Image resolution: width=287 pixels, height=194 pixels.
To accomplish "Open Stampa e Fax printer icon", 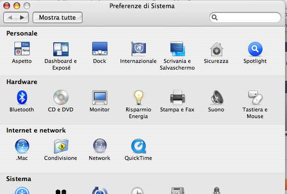I will (178, 97).
